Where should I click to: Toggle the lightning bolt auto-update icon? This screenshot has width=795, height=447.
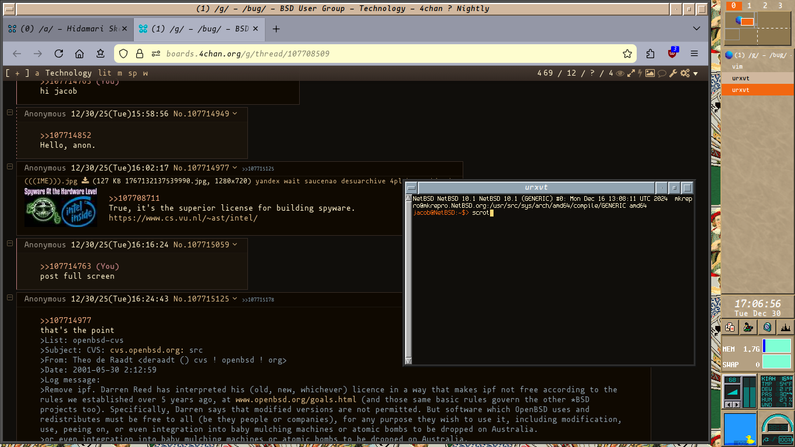pos(640,73)
